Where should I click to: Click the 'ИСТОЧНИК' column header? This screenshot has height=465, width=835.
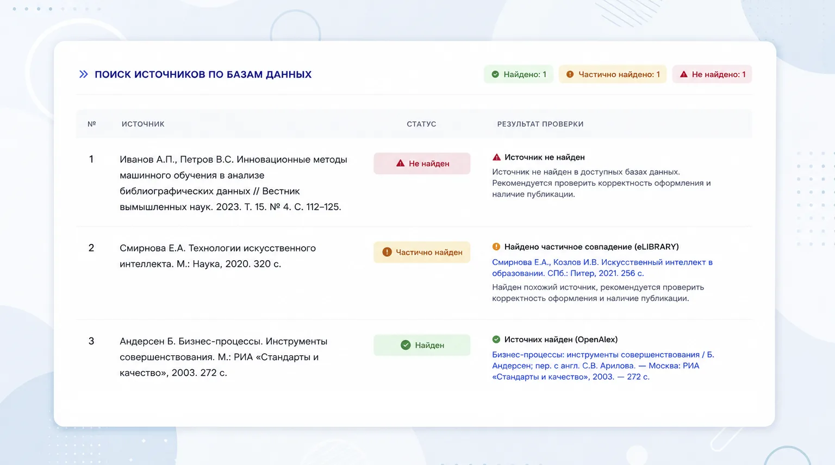tap(143, 124)
